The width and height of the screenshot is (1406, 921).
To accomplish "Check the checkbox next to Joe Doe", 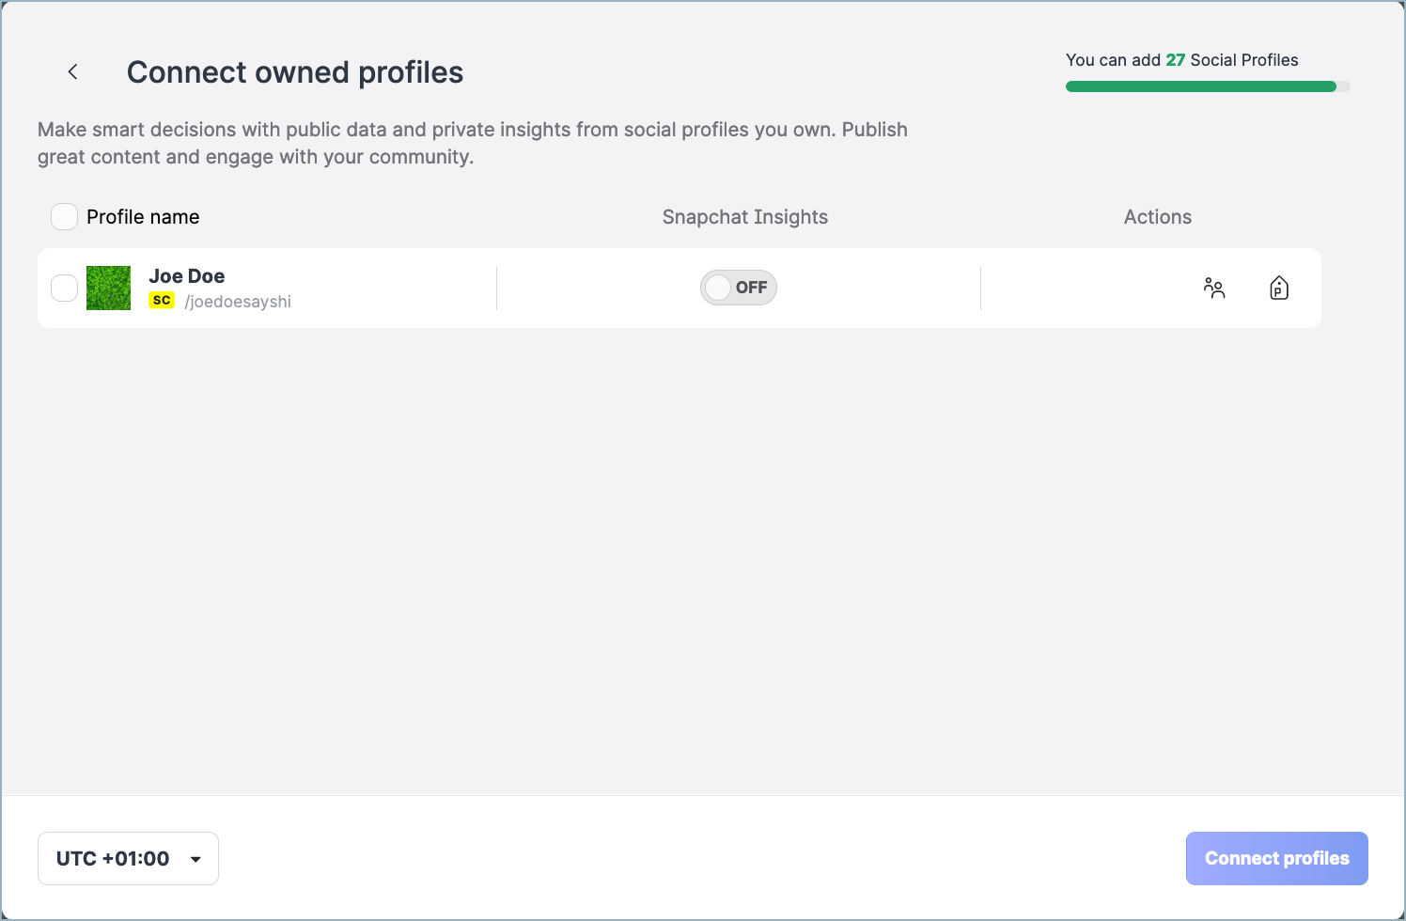I will 64,288.
